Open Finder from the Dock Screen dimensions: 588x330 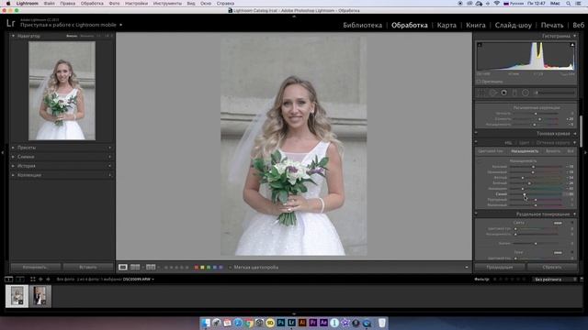(206, 323)
